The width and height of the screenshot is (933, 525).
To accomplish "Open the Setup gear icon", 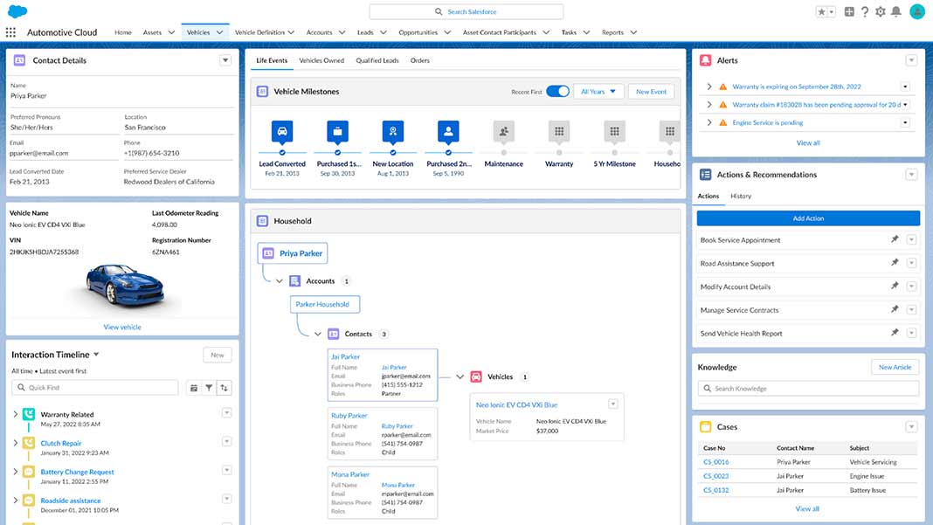I will pos(880,11).
